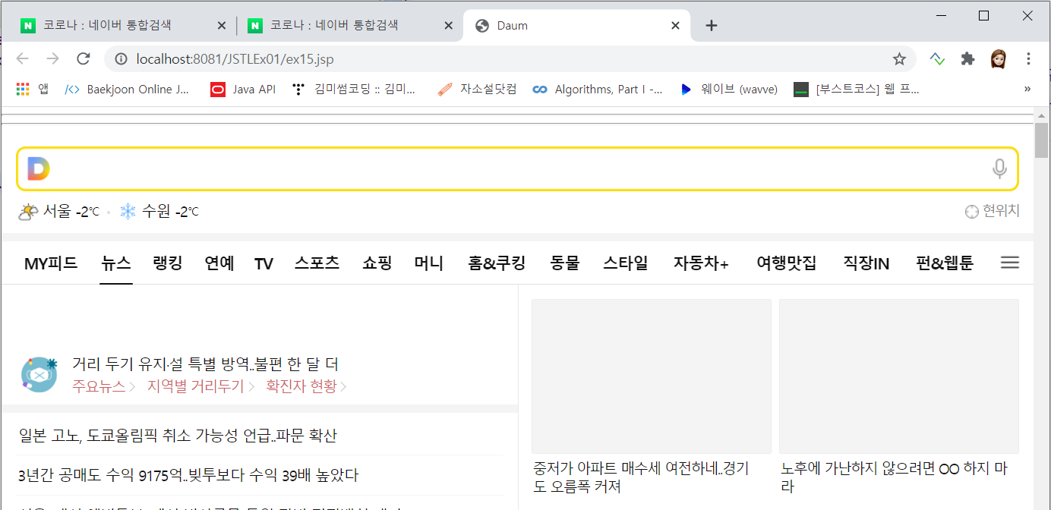Screen dimensions: 1051x510
Task: Switch to second 코로나 네이버 tab
Action: (349, 26)
